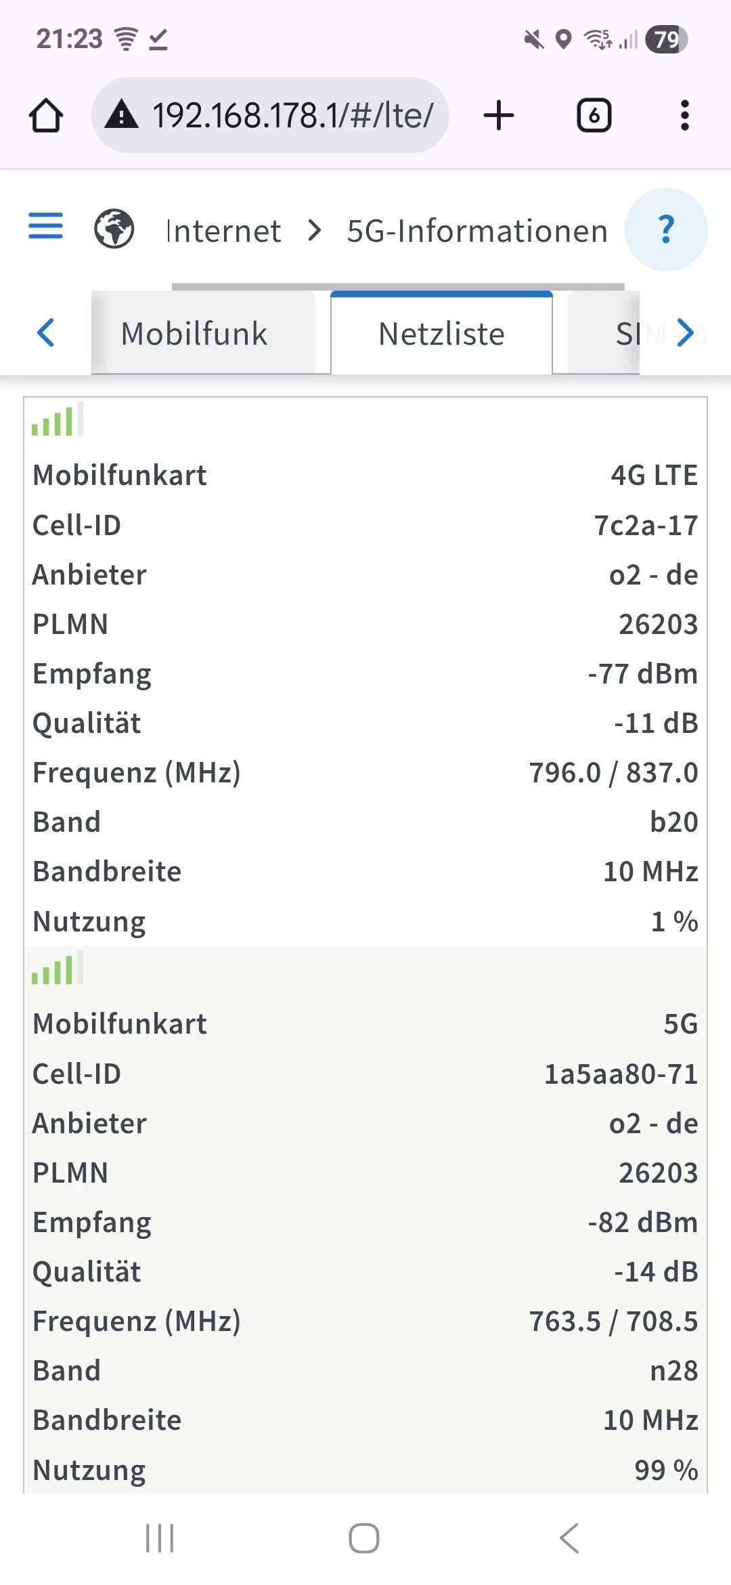Click the Internet breadcrumb link

(x=223, y=231)
